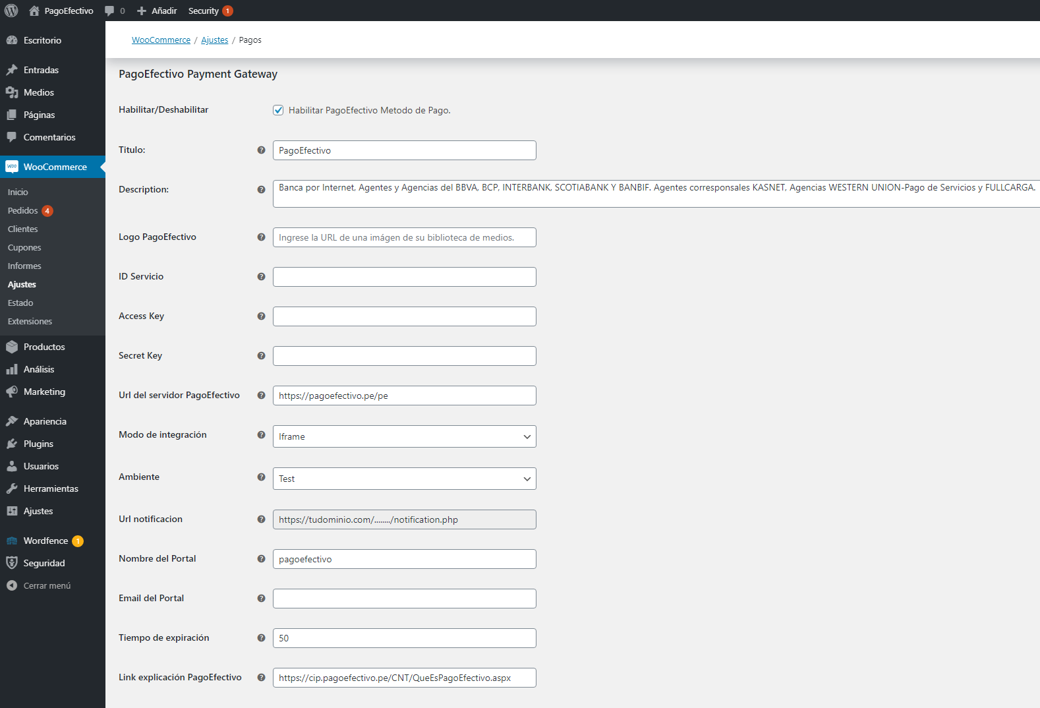This screenshot has width=1040, height=708.
Task: Click the Wordfence icon in sidebar
Action: pos(12,541)
